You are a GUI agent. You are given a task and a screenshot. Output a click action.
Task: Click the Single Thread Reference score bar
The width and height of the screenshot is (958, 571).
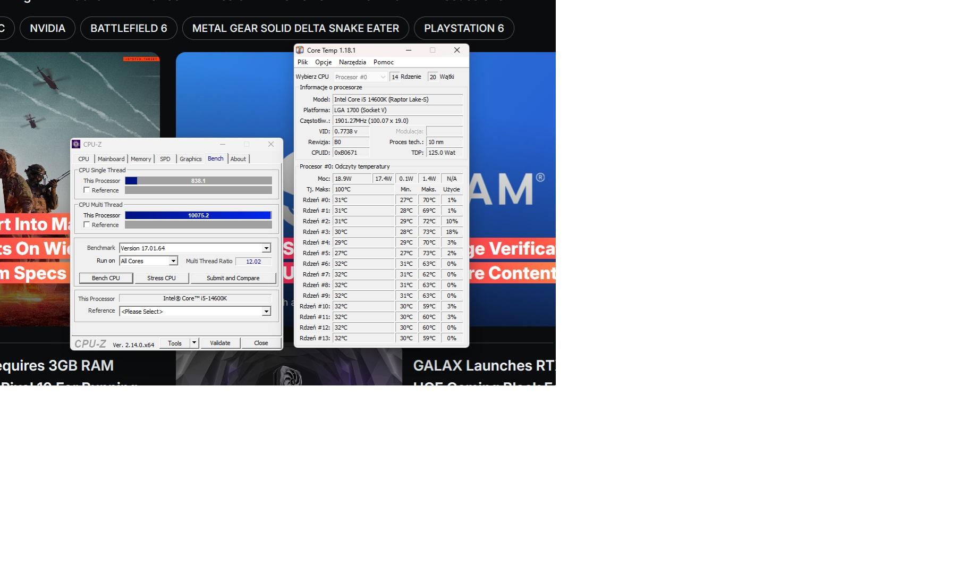click(x=198, y=190)
